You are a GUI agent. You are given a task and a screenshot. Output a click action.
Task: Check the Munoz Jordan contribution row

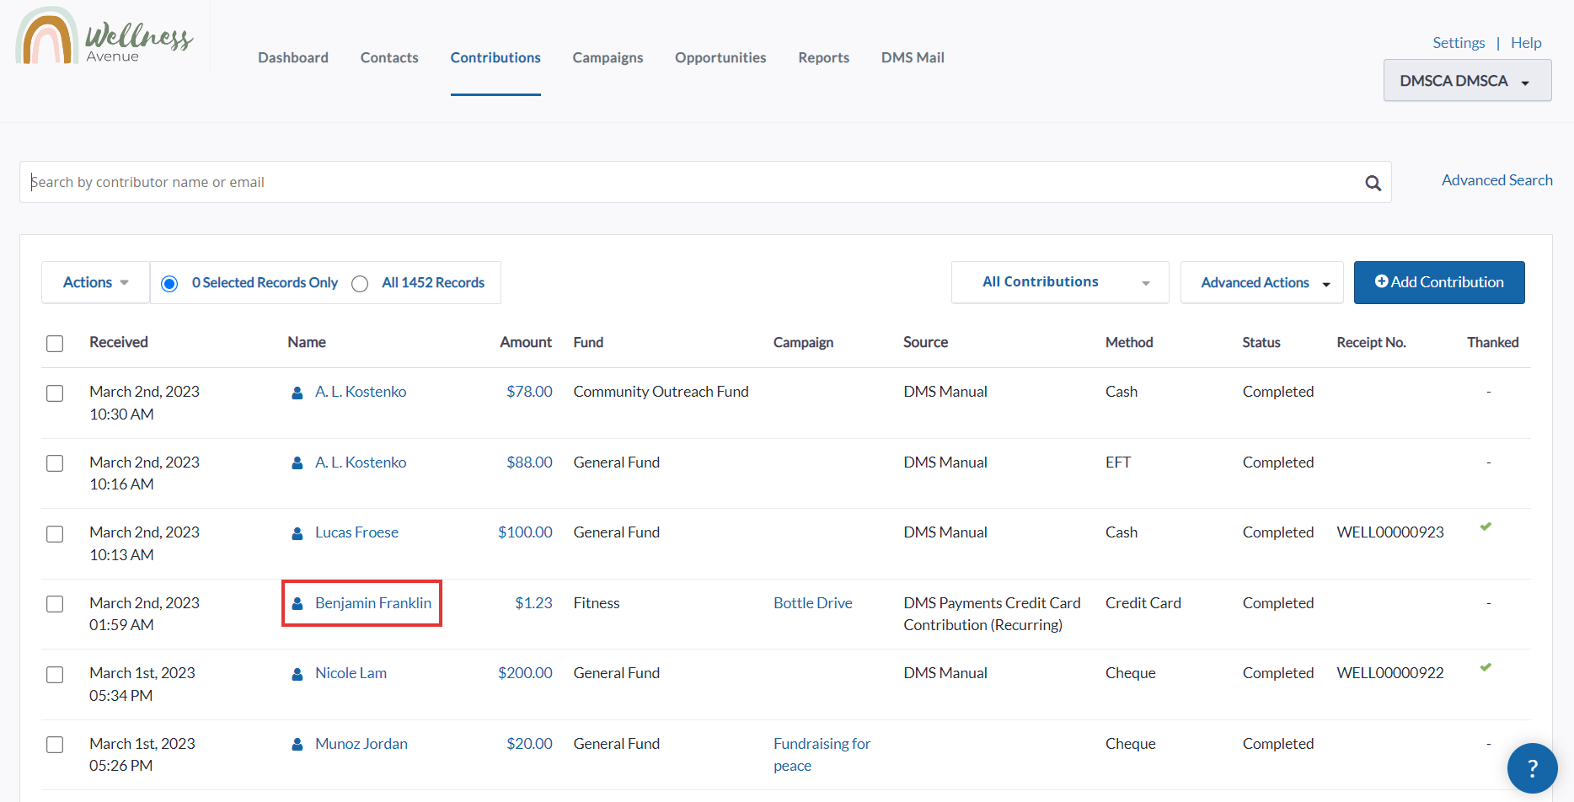pyautogui.click(x=55, y=745)
